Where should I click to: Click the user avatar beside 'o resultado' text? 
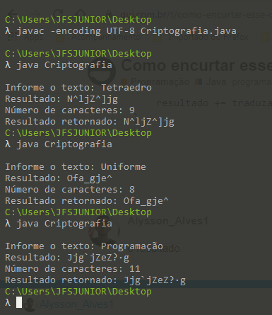coord(104,231)
